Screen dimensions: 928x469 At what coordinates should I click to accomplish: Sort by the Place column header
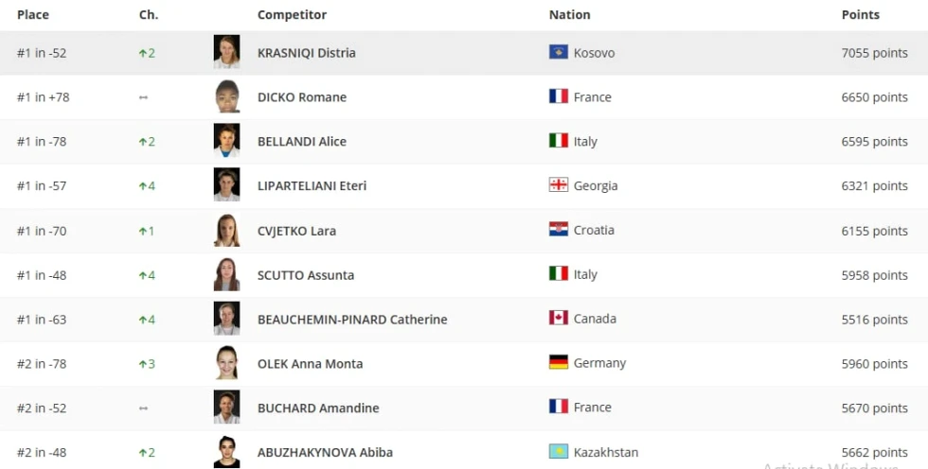33,15
